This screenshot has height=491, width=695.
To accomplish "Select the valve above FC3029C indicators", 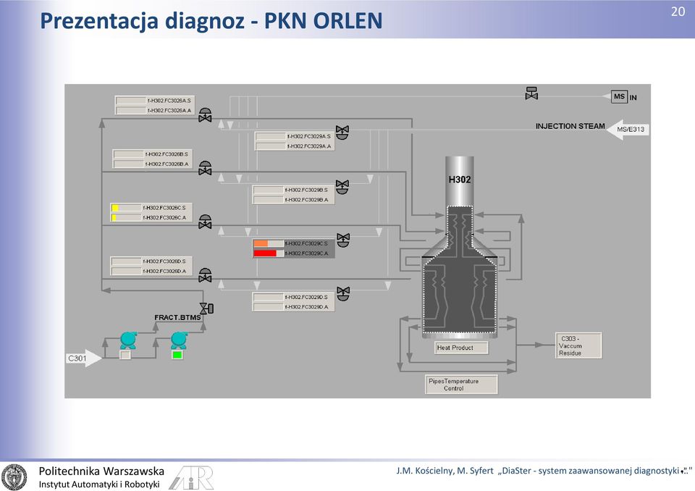I will (343, 240).
